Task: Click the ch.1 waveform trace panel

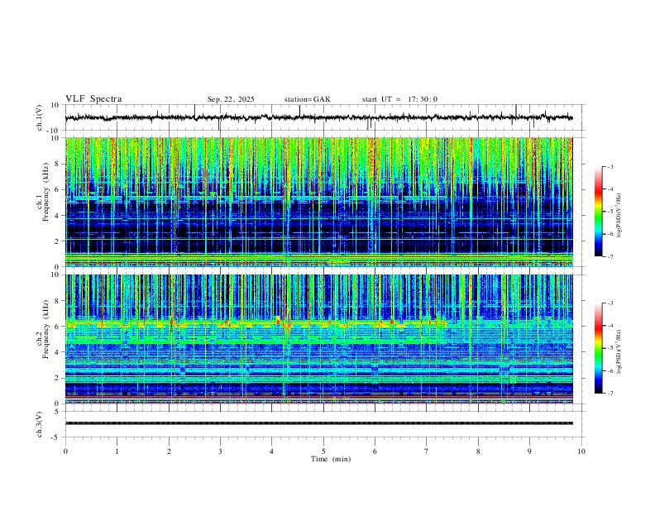Action: pyautogui.click(x=323, y=117)
